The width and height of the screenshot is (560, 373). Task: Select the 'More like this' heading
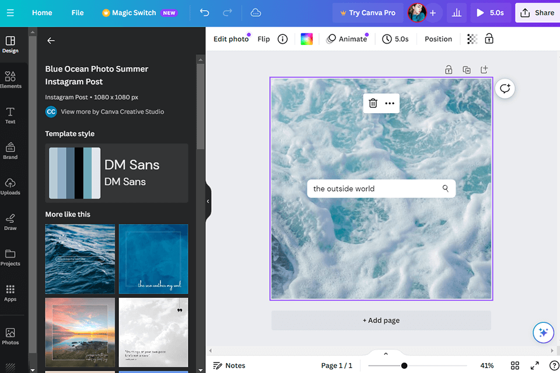(x=68, y=214)
